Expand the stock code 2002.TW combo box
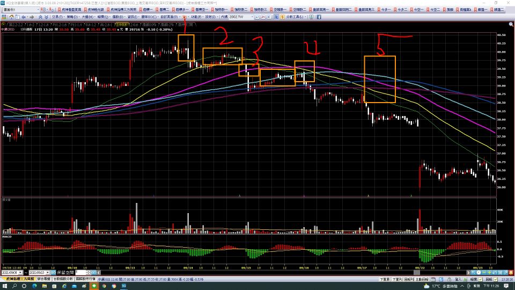 point(252,17)
